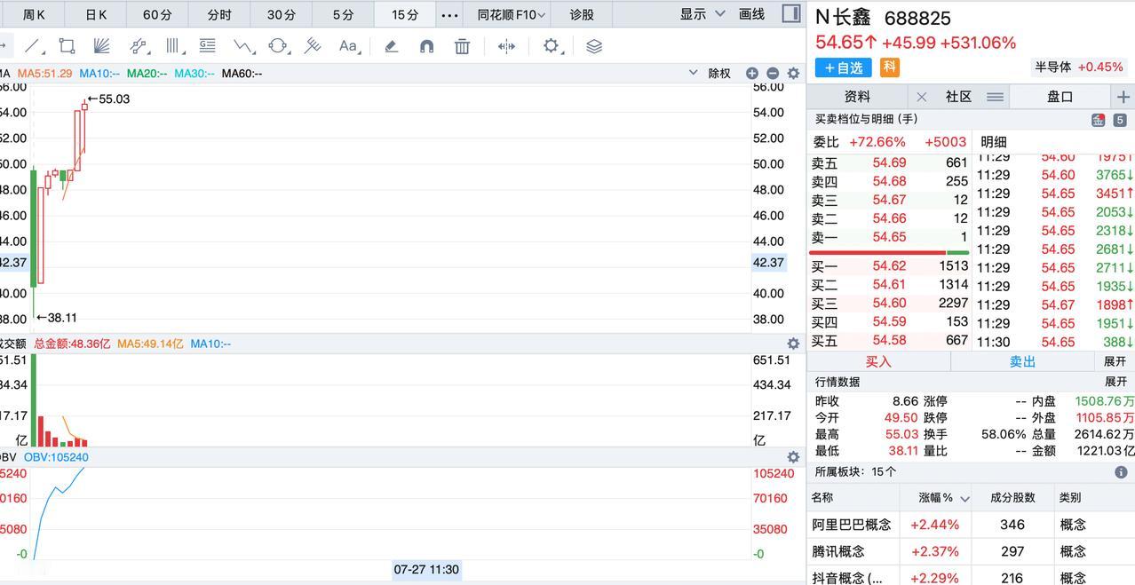Select the vertical cycle lines tool

click(x=173, y=46)
